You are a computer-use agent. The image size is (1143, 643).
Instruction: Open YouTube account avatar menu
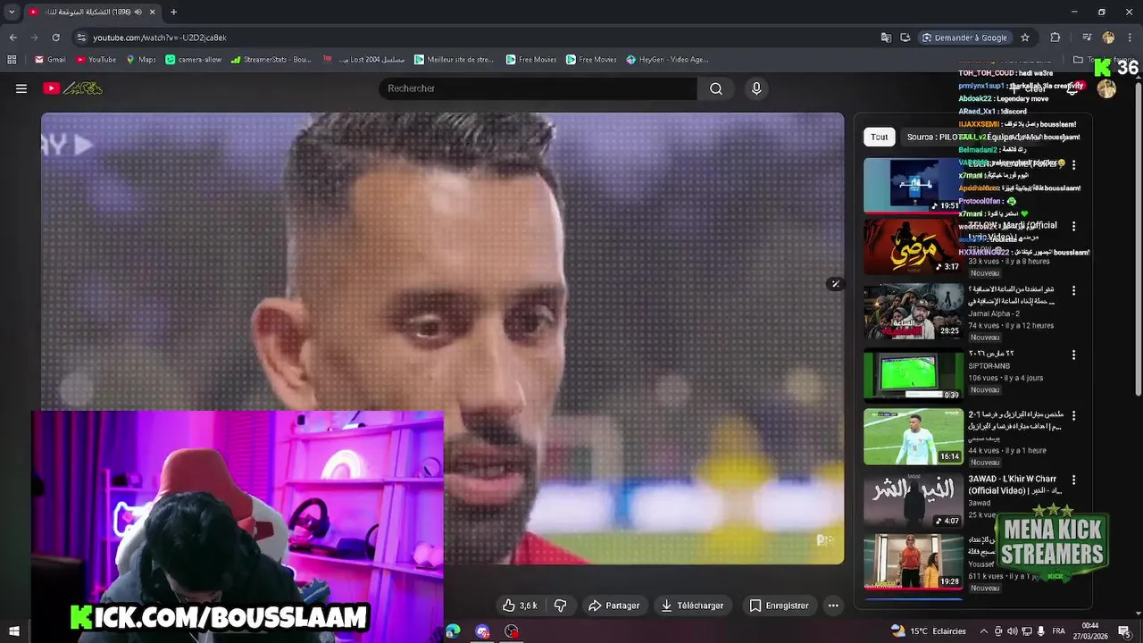pos(1107,88)
